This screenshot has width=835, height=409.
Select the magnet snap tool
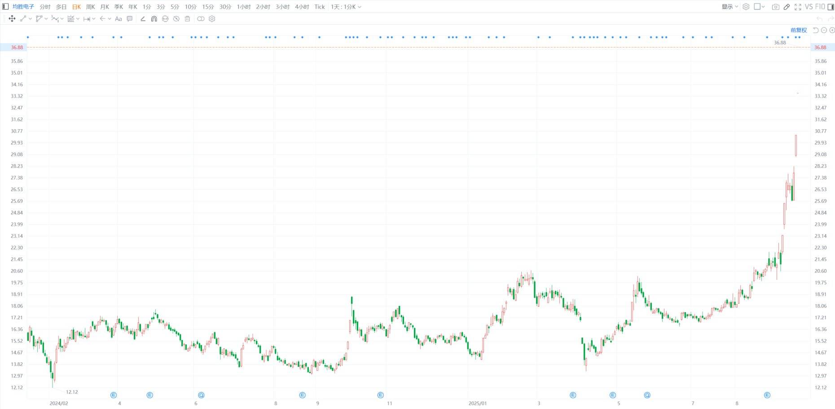(x=154, y=19)
